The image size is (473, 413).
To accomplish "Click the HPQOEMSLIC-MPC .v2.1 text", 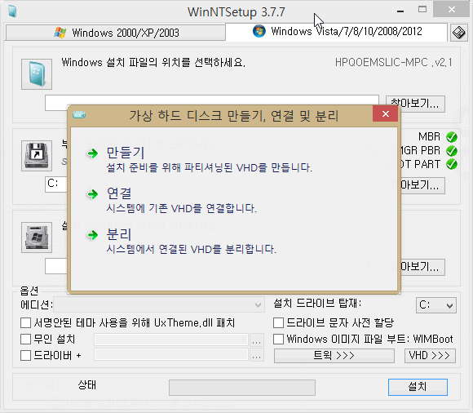I will (x=394, y=63).
